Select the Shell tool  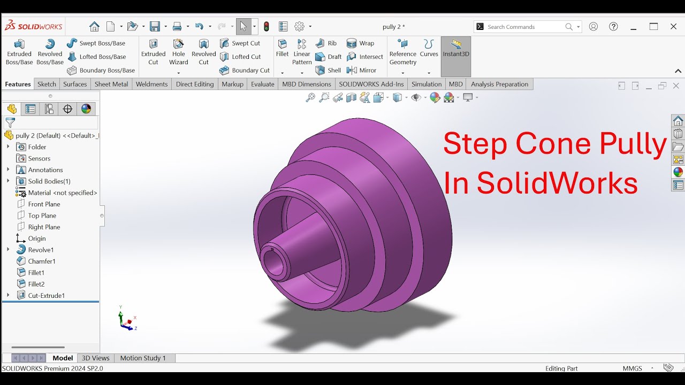(328, 71)
